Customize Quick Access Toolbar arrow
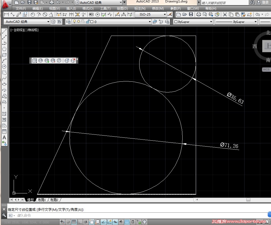The width and height of the screenshot is (271, 225). [x=124, y=2]
